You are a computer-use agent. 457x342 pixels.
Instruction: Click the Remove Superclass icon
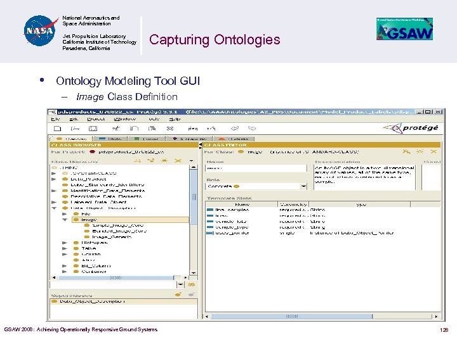pos(192,295)
